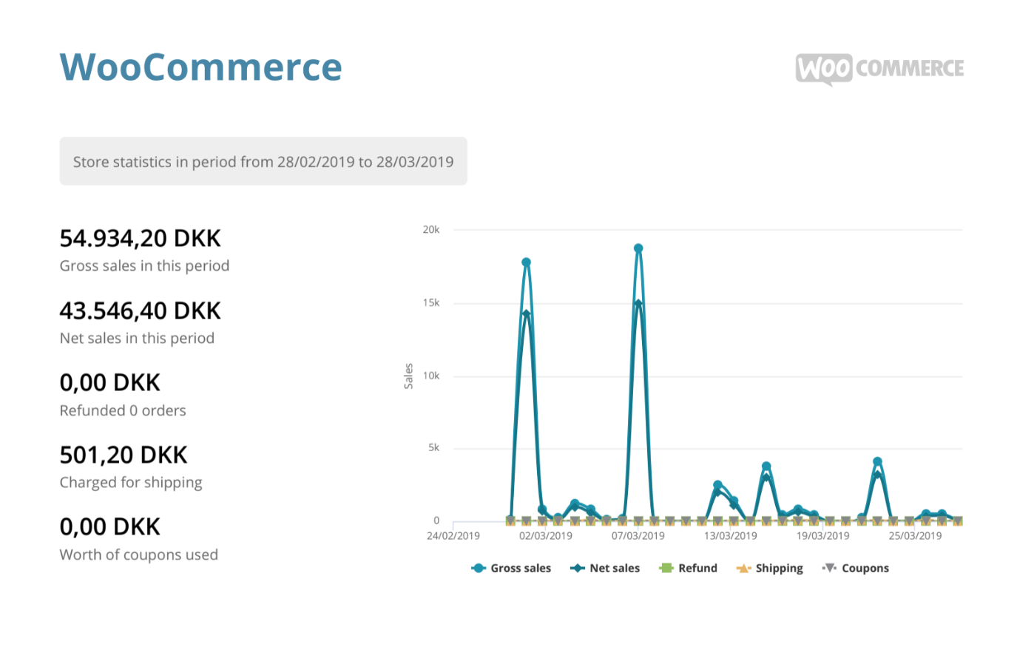Click the vertical Sales axis title

click(x=408, y=376)
